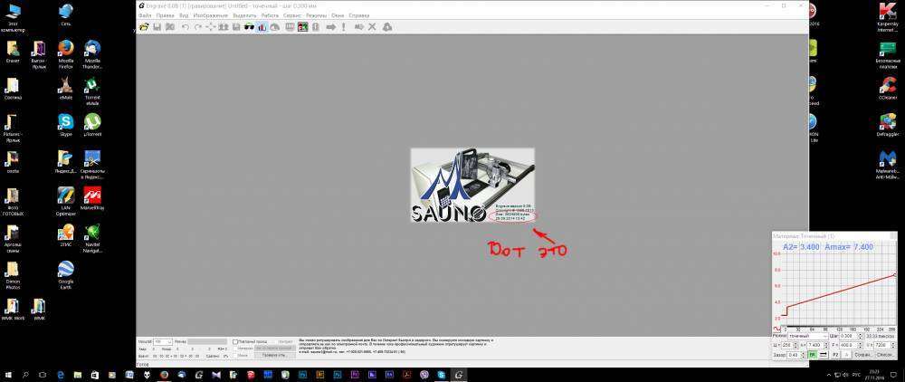Toggle the 'Повторный проход' checkbox
The width and height of the screenshot is (905, 382).
(236, 342)
